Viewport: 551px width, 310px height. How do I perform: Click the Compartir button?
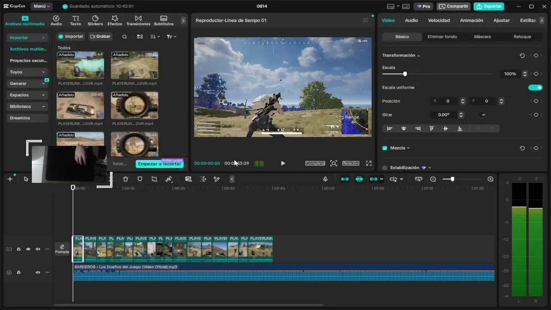pyautogui.click(x=453, y=6)
